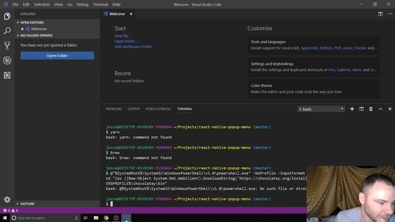Click the Sublime keybindings link
This screenshot has width=395, height=222.
(x=344, y=70)
